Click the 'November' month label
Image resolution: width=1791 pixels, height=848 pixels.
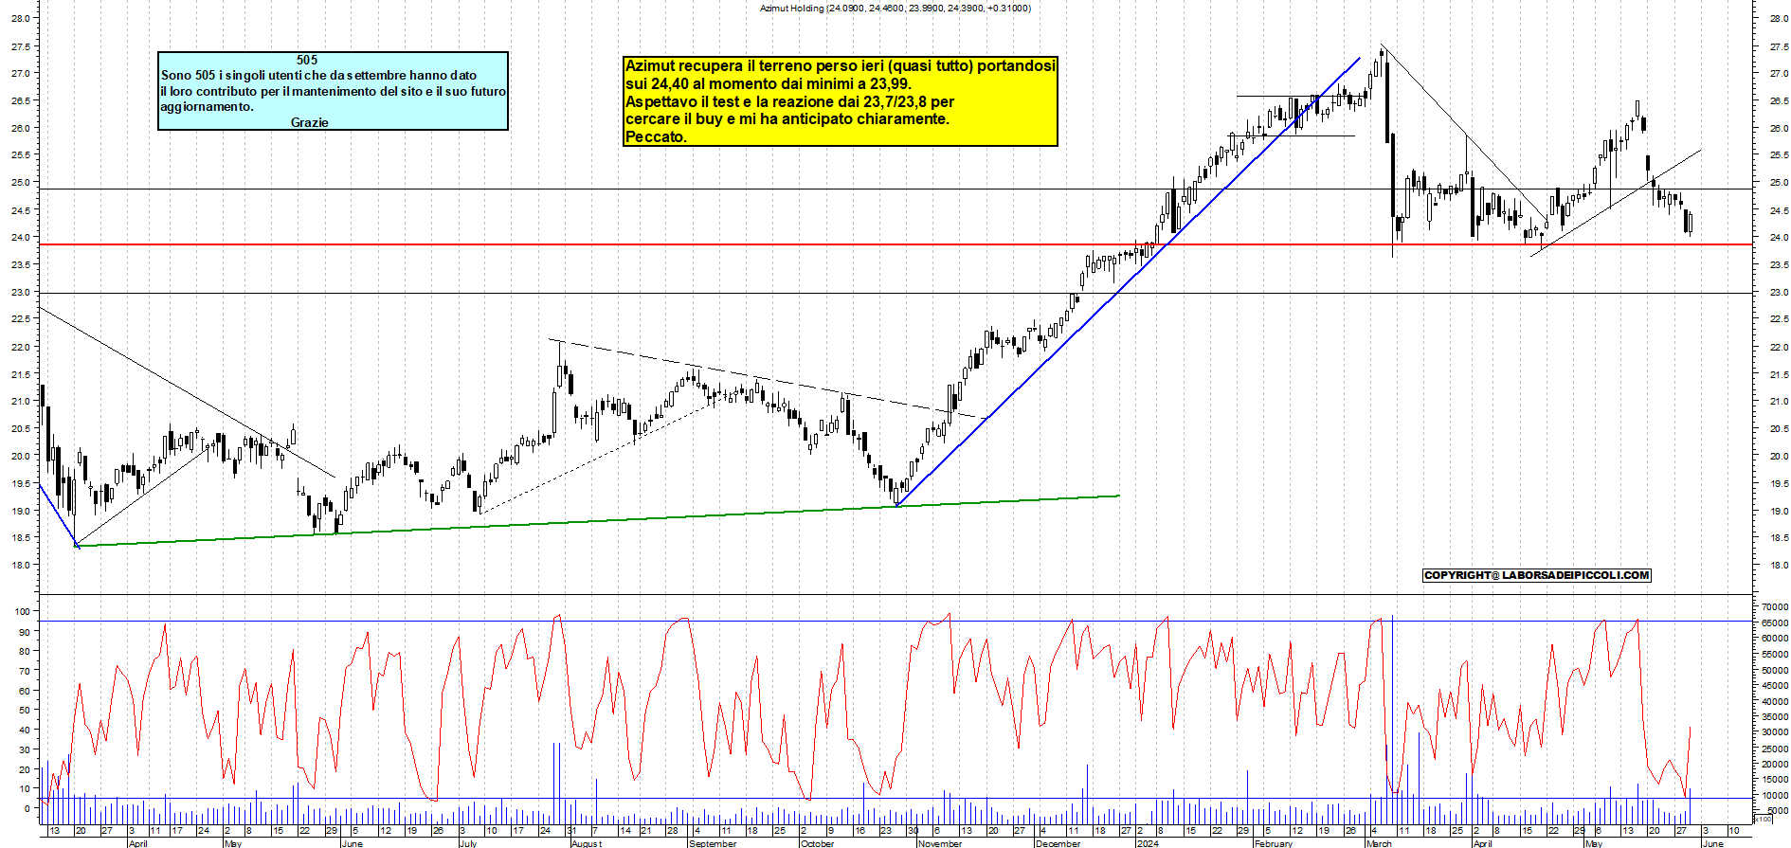pos(940,843)
